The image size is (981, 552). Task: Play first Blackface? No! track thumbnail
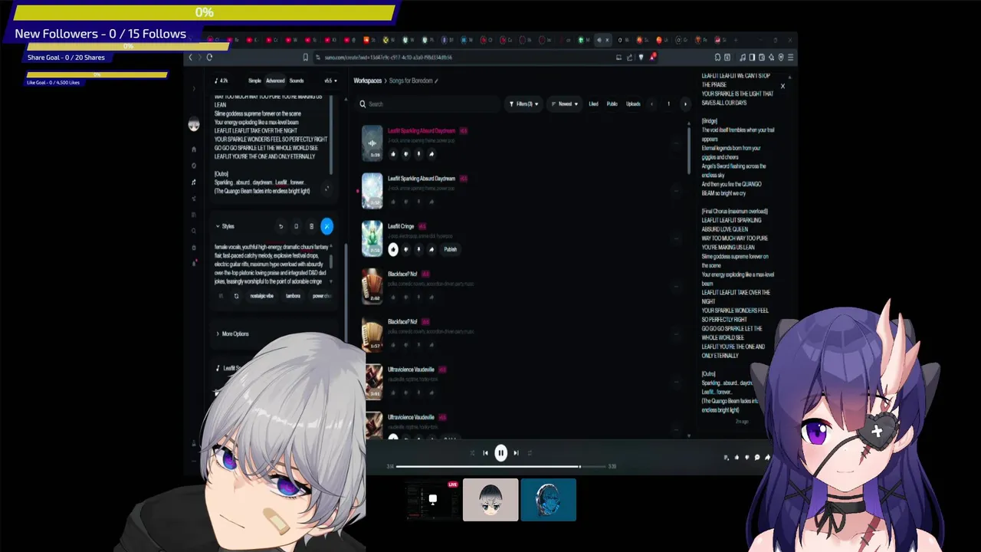(372, 286)
